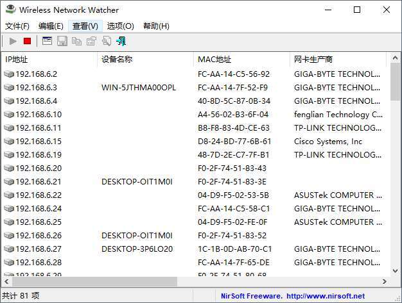Click the horizontal scrollbar thumb

pyautogui.click(x=94, y=281)
